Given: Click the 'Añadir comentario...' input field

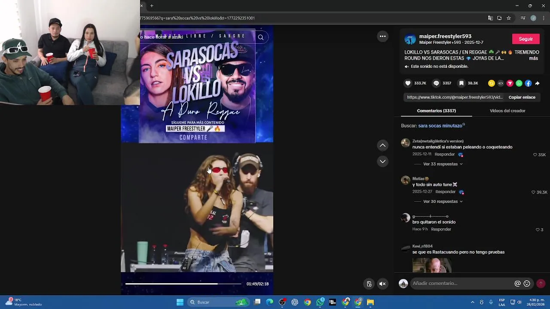Looking at the screenshot, I should [462, 284].
